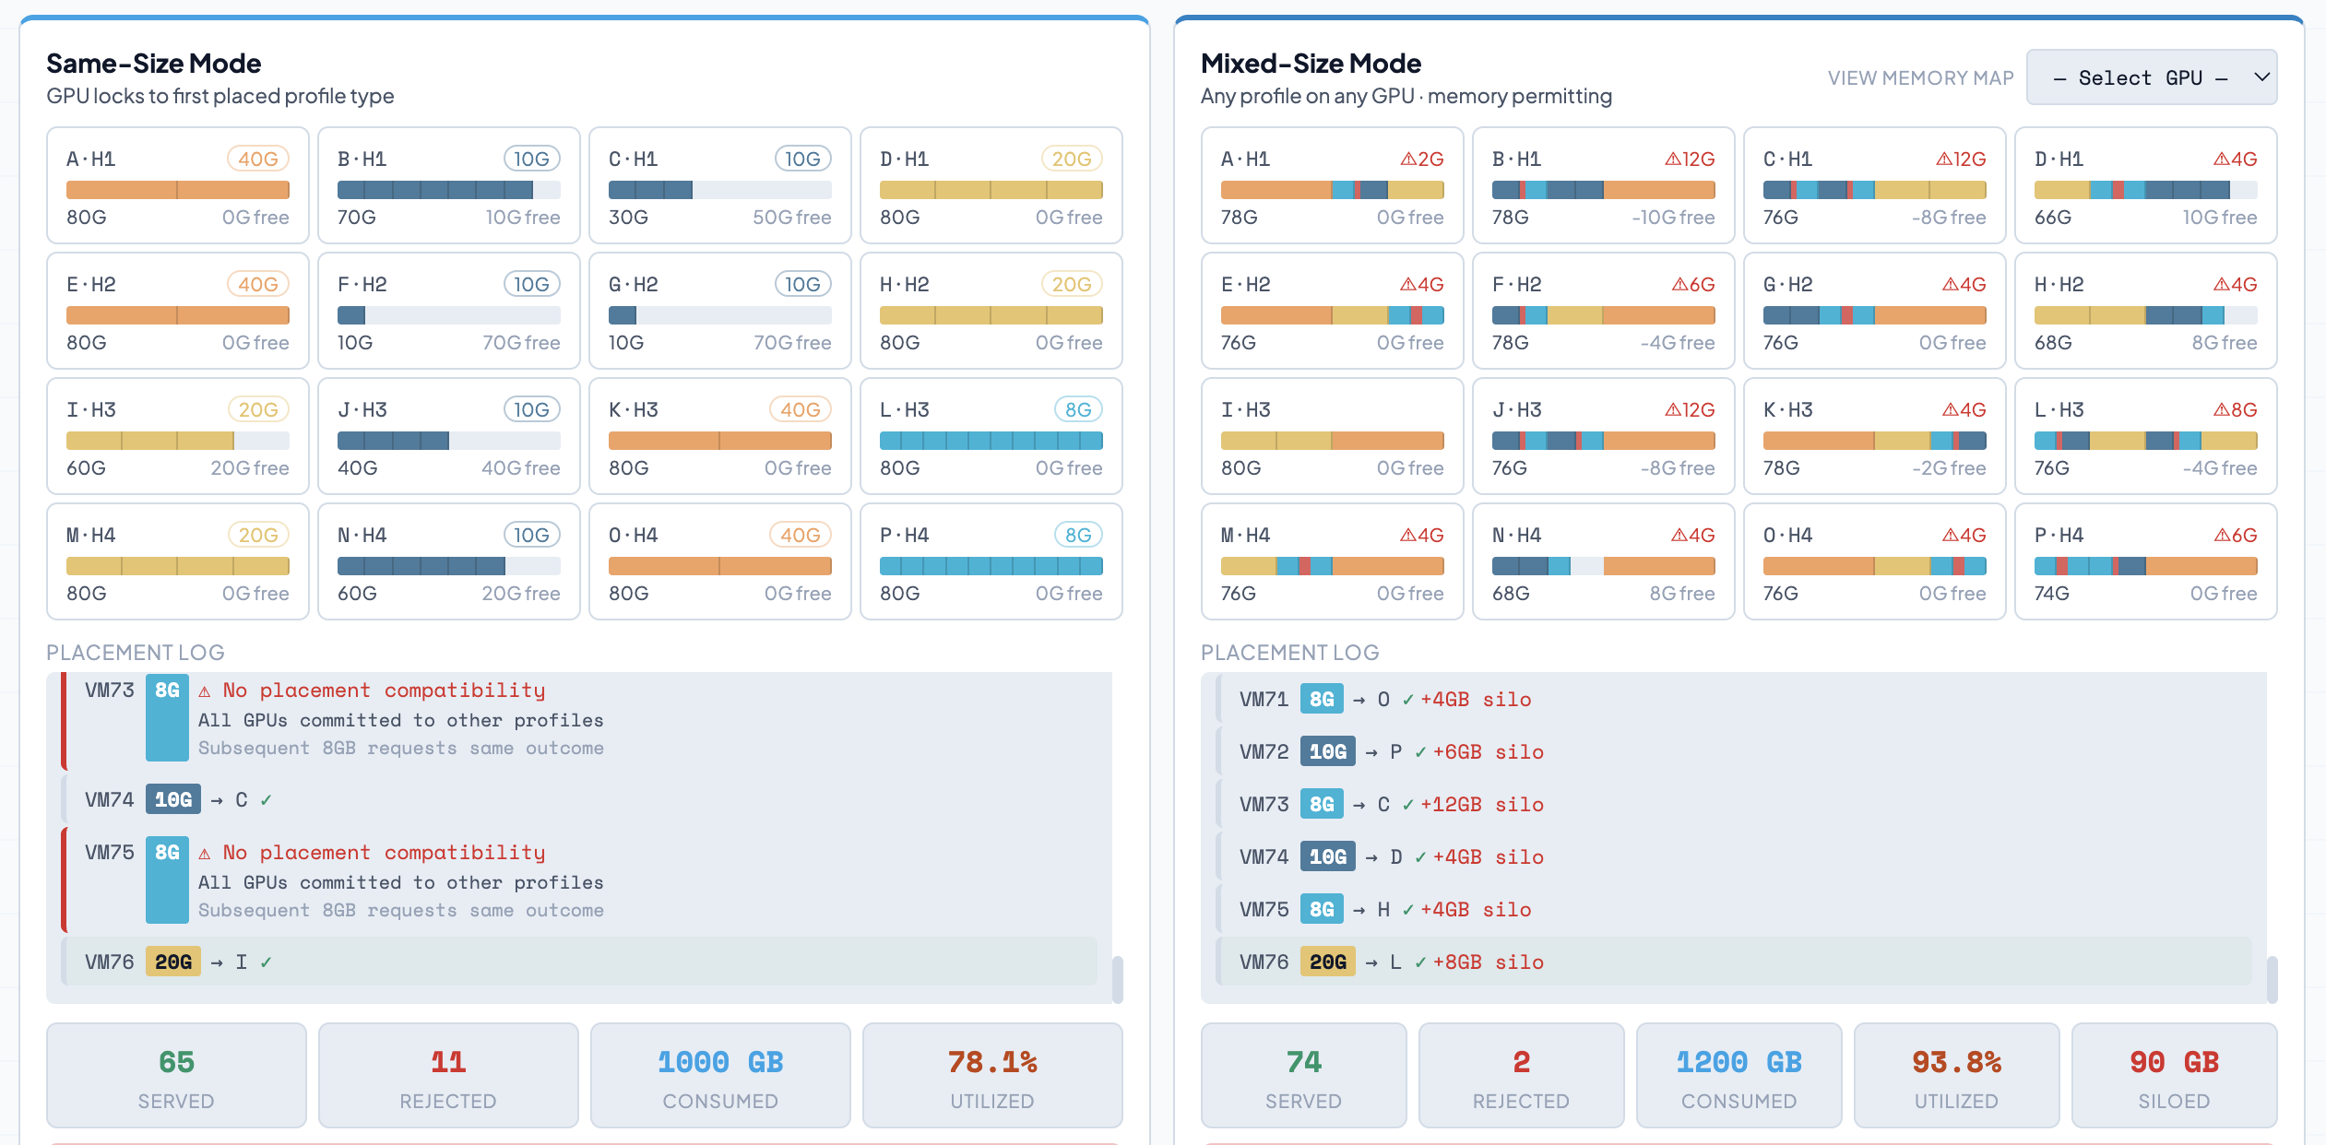Image resolution: width=2326 pixels, height=1145 pixels.
Task: Click the dropdown chevron beside Select GPU
Action: click(x=2261, y=77)
